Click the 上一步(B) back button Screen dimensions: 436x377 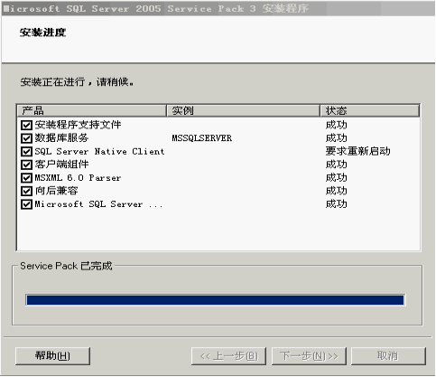click(x=228, y=356)
